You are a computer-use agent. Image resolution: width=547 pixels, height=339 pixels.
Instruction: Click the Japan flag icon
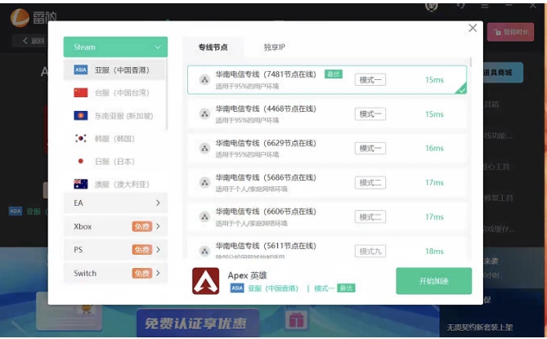coord(81,161)
